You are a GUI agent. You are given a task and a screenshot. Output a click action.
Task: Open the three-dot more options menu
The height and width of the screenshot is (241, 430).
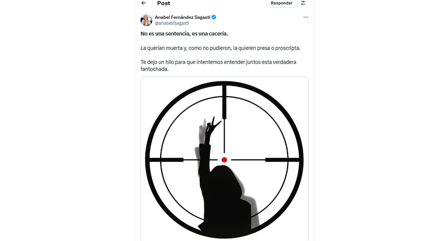coord(306,17)
